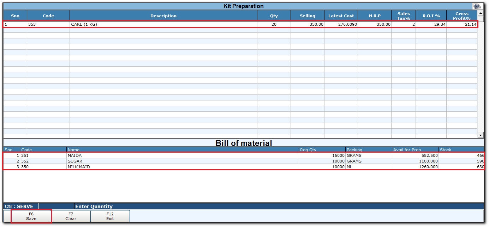489x227 pixels.
Task: Click the Avail for Prep column header
Action: tap(415, 150)
